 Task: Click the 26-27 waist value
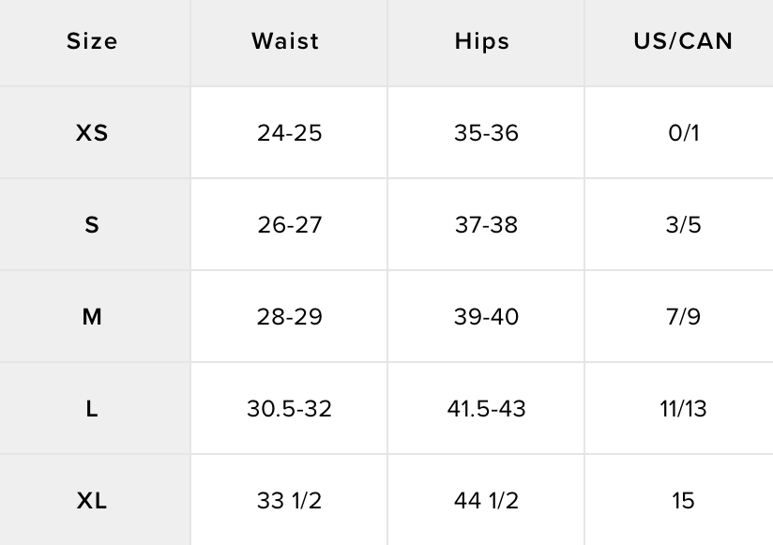click(x=289, y=225)
